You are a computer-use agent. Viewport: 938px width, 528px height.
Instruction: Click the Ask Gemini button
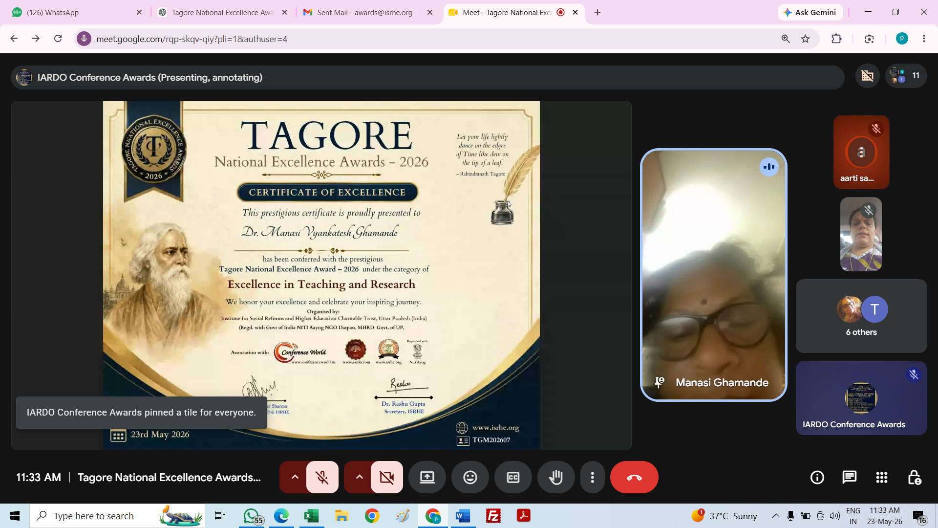pyautogui.click(x=810, y=12)
